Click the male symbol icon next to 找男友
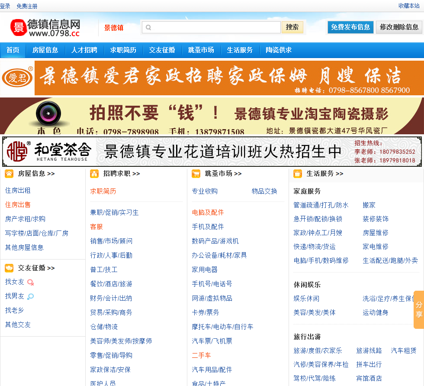424x386 pixels. click(31, 296)
